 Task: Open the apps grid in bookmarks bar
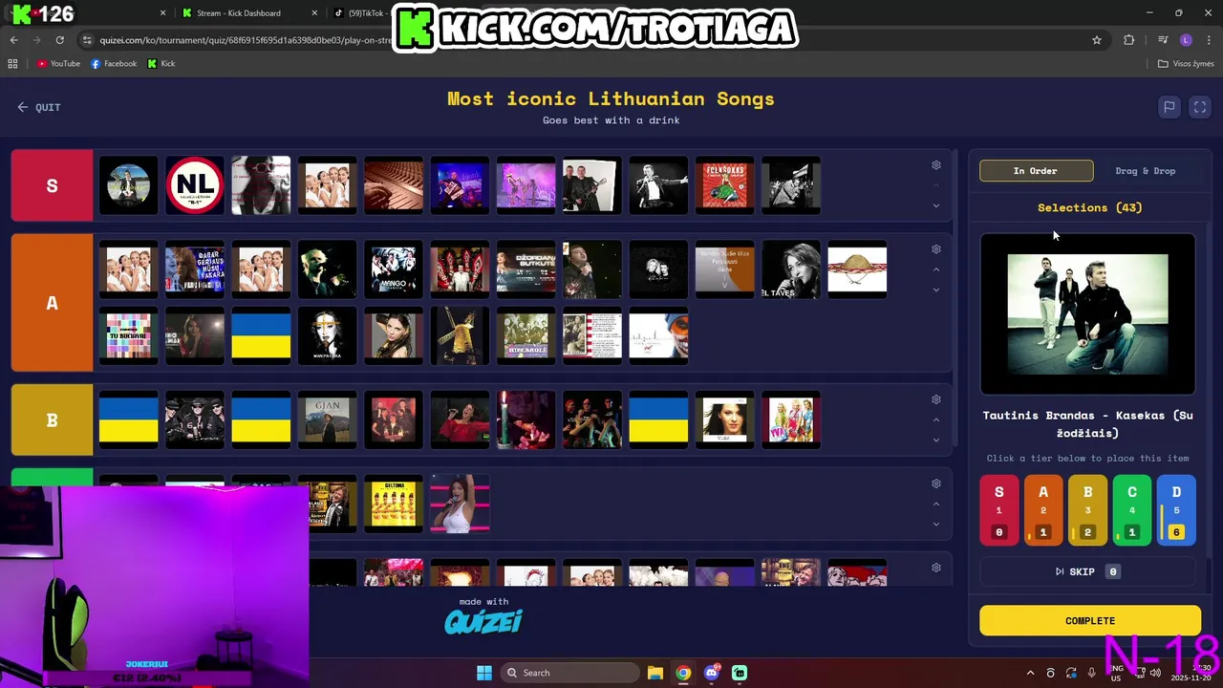pos(12,64)
